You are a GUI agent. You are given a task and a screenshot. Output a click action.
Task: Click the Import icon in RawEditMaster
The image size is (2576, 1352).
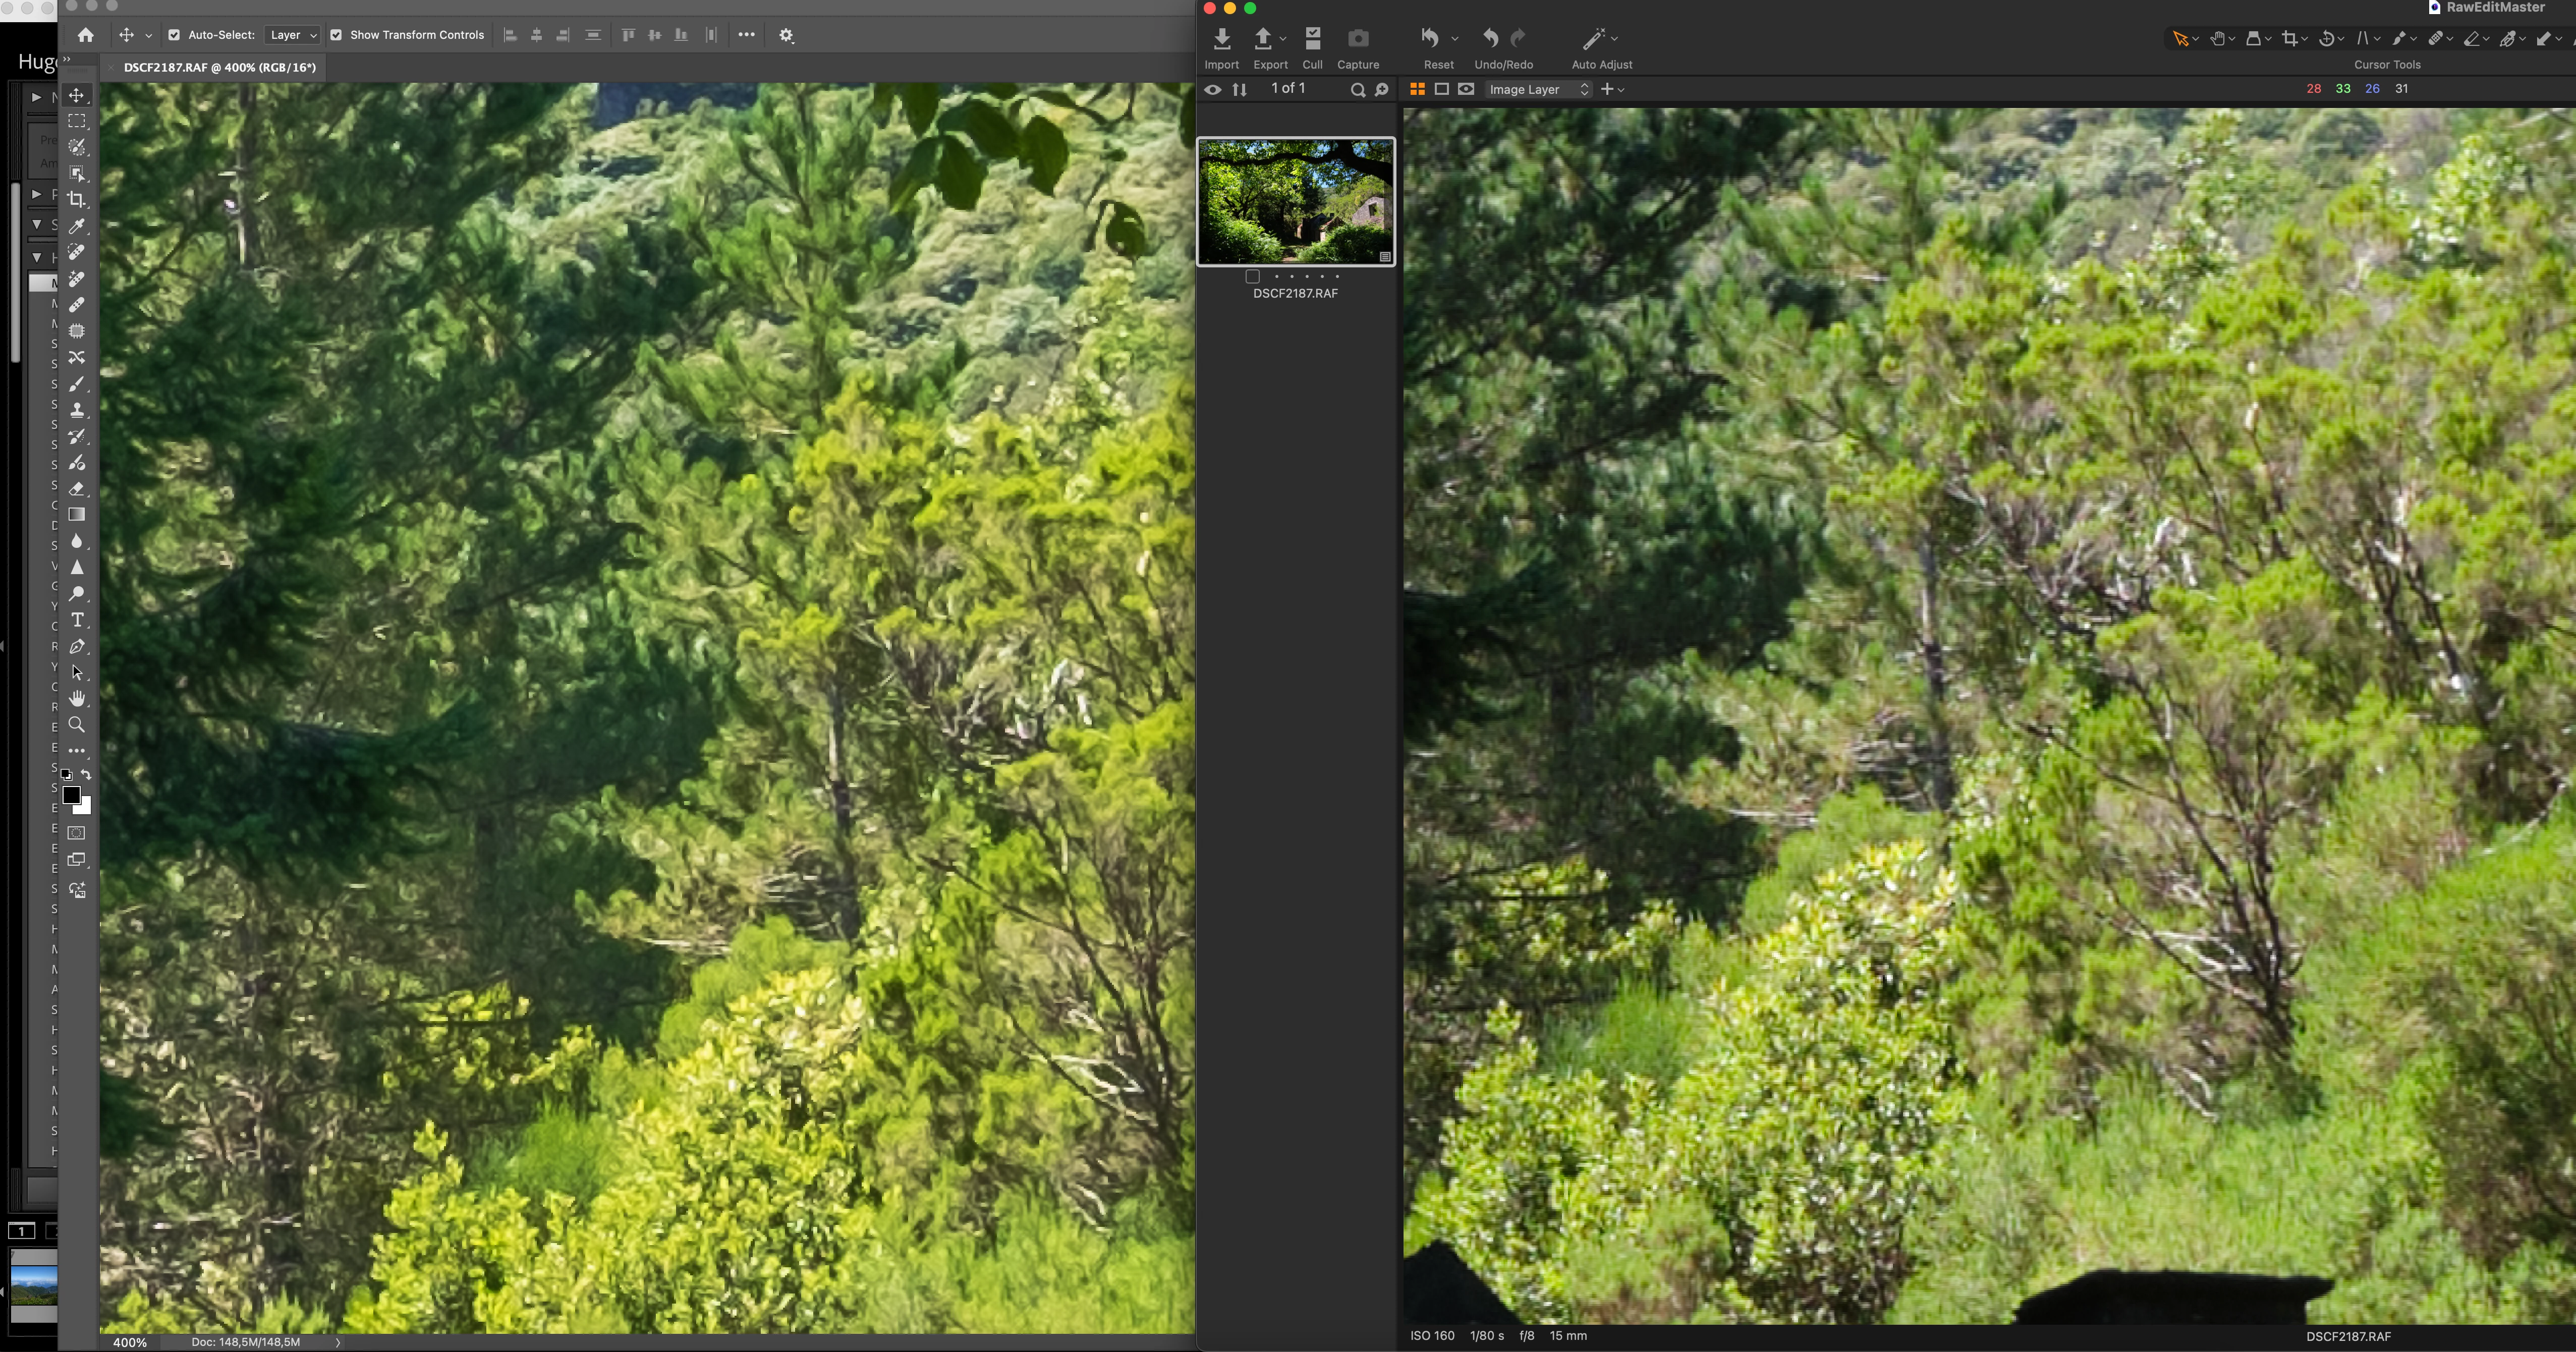[x=1221, y=39]
